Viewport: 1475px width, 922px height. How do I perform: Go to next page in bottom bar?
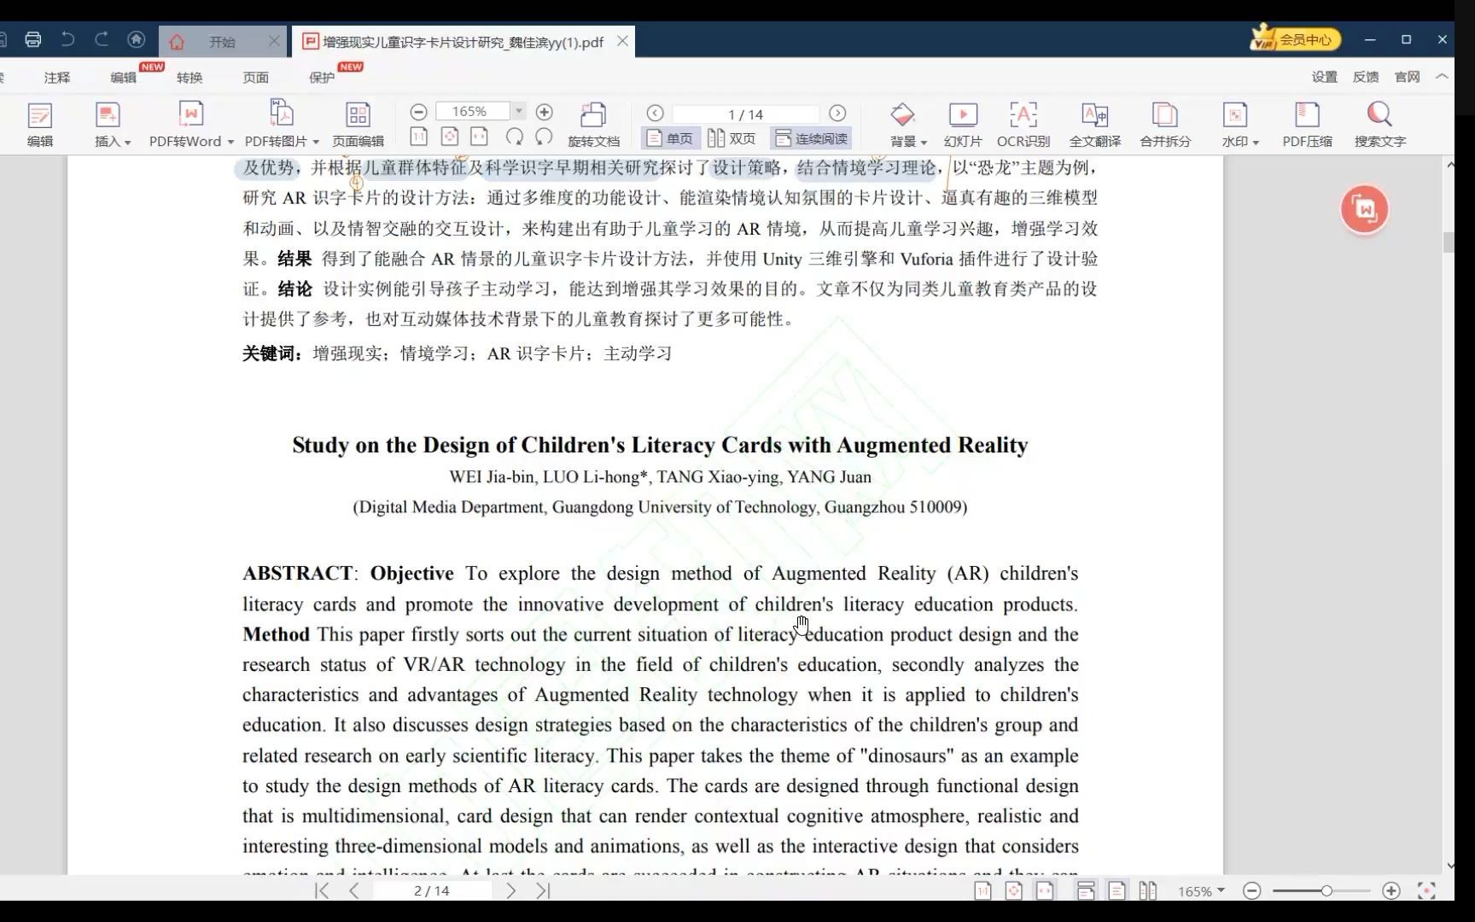[510, 890]
